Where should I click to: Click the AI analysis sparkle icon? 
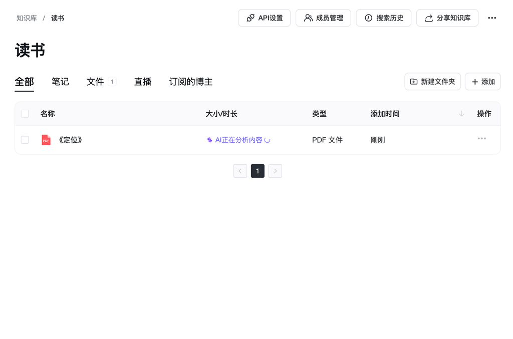click(209, 140)
